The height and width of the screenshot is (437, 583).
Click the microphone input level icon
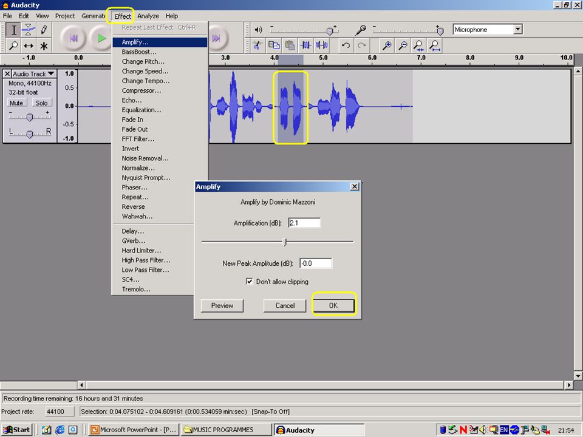(x=361, y=30)
